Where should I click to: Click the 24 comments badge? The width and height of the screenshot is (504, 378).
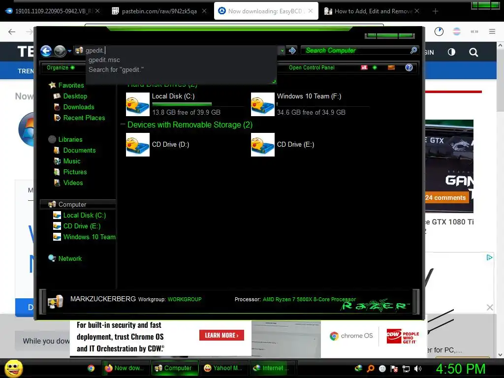click(x=445, y=198)
